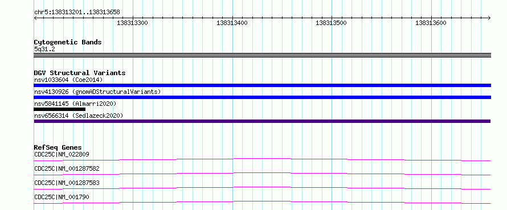Click the nsv4130926 (gnomADStructuralVariants) label
Viewport: 507px width, 210px height.
coord(97,92)
